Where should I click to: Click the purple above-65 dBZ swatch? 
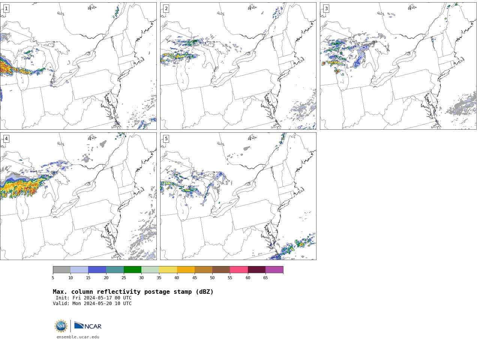tap(274, 270)
